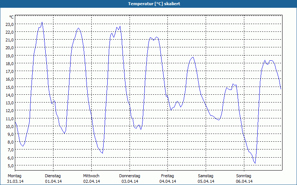Image resolution: width=297 pixels, height=185 pixels.
Task: Click the 20,0 y-axis label
Action: point(10,48)
